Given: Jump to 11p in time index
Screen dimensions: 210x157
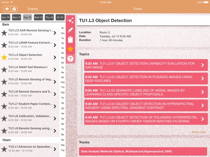Looking at the screenshot, I should (63, 150).
